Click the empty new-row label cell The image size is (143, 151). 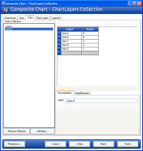point(71,53)
